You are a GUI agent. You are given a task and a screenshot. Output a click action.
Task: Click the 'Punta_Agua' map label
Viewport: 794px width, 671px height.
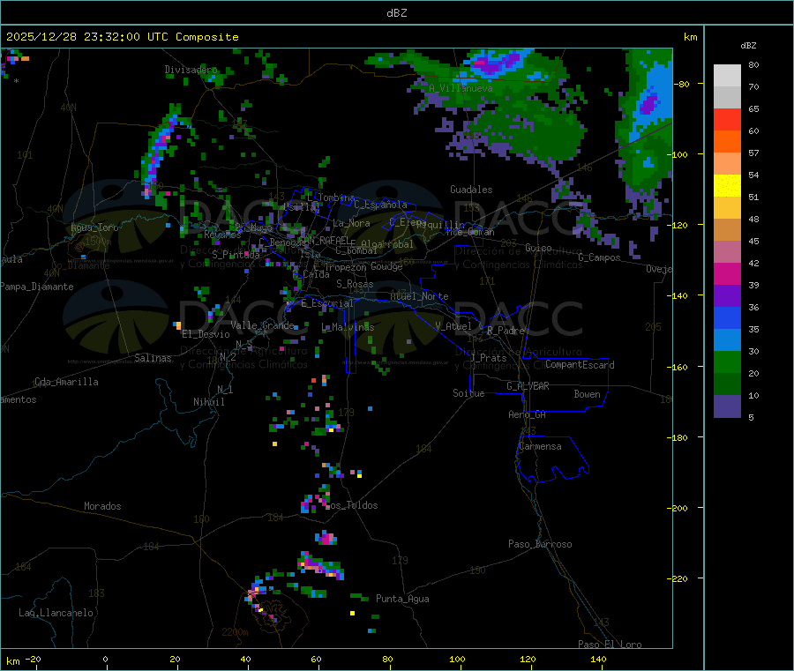pos(402,599)
